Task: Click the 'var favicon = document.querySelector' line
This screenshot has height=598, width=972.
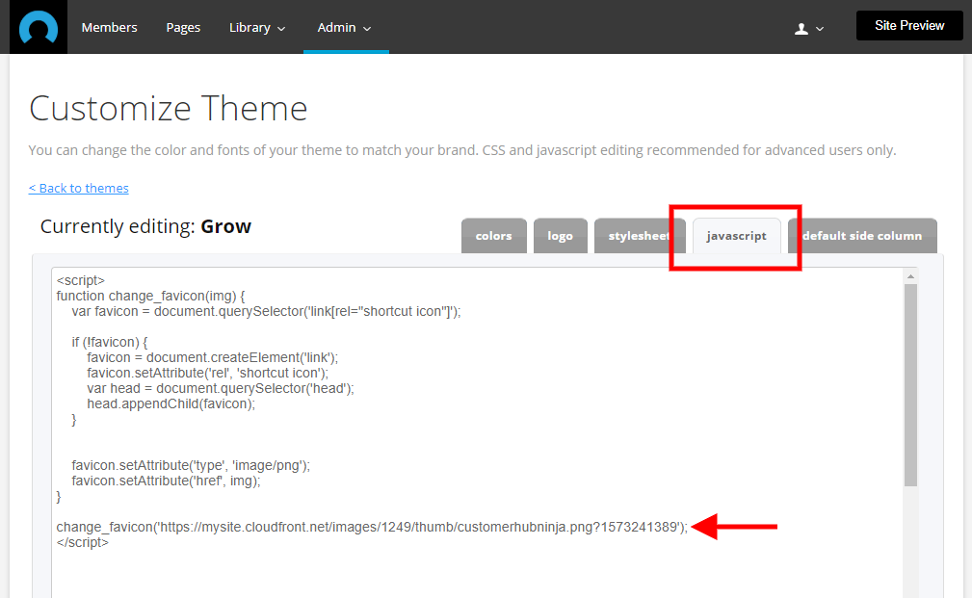Action: (x=266, y=311)
